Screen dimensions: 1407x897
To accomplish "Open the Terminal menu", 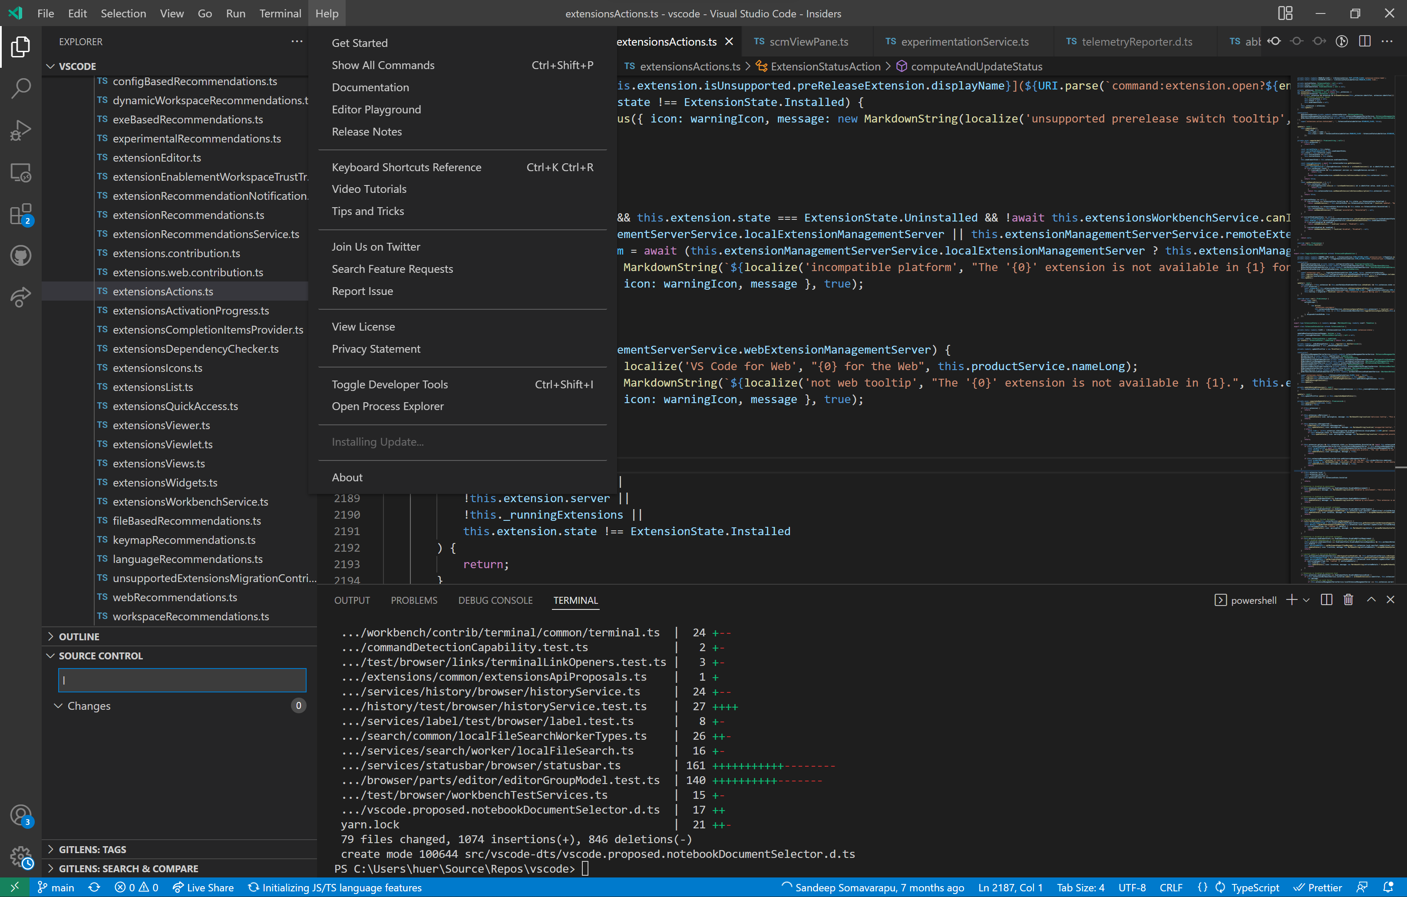I will (x=280, y=13).
